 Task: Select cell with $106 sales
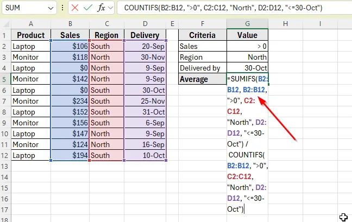coord(70,46)
